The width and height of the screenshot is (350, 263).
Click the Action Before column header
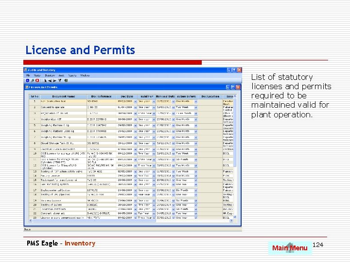click(x=186, y=96)
